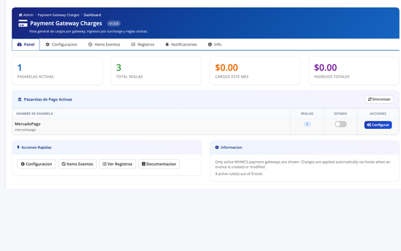Open the Admin breadcrumb link
The width and height of the screenshot is (401, 251).
(x=28, y=15)
